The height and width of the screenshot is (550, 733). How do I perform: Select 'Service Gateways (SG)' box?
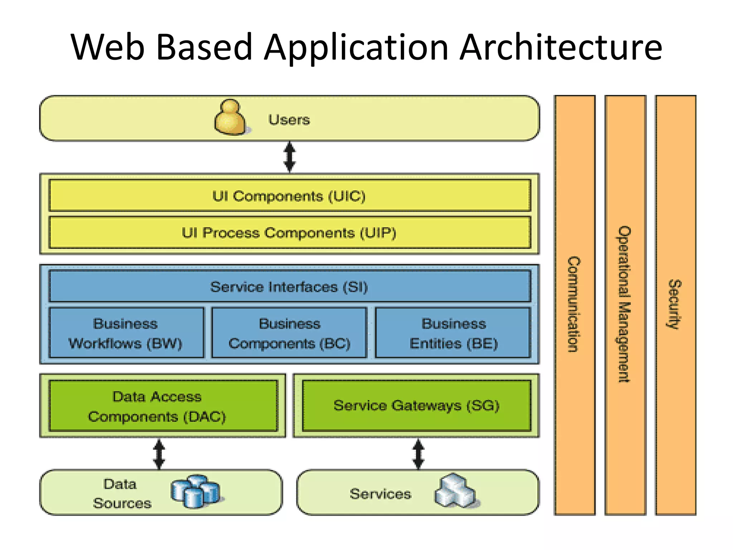coord(417,406)
